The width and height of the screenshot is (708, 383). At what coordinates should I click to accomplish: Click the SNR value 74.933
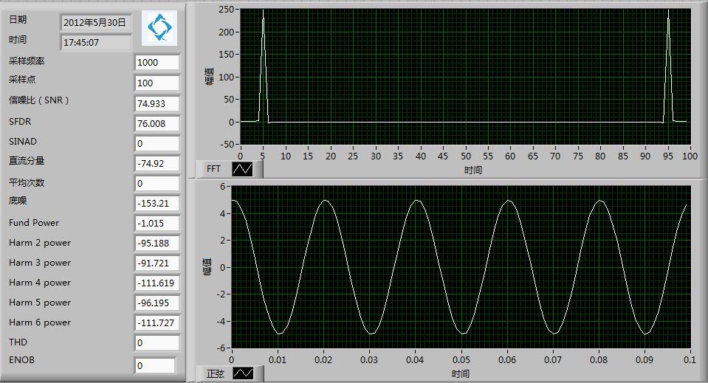click(x=157, y=103)
